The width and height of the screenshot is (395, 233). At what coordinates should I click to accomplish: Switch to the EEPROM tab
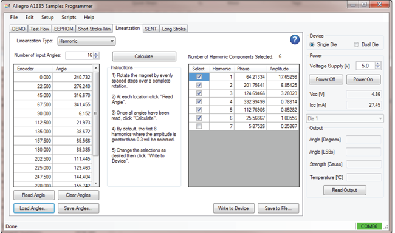[63, 29]
